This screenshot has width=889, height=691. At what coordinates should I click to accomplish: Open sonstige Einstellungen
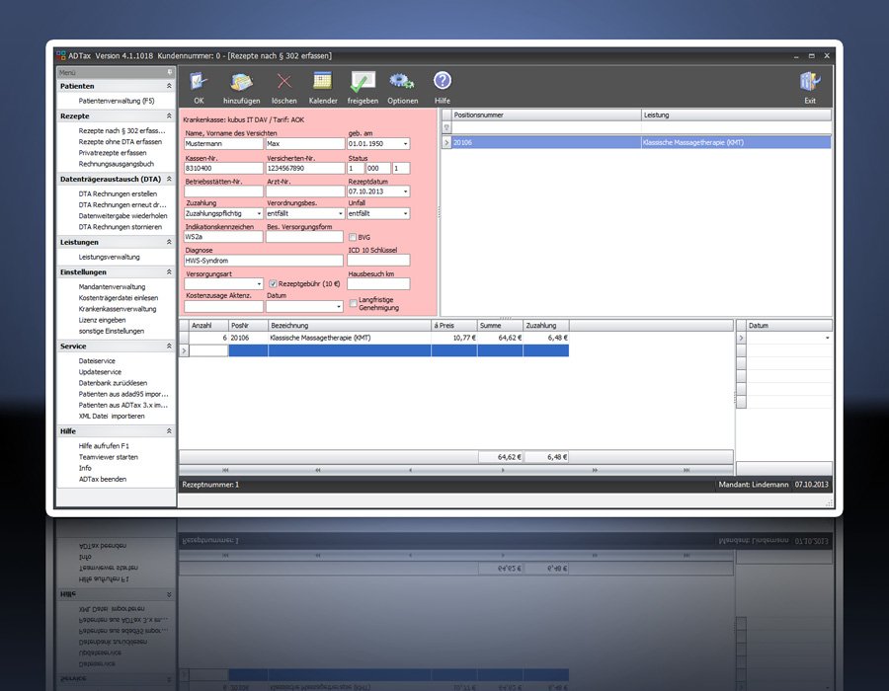111,332
